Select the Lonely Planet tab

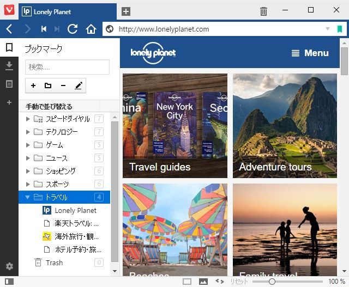tap(68, 11)
